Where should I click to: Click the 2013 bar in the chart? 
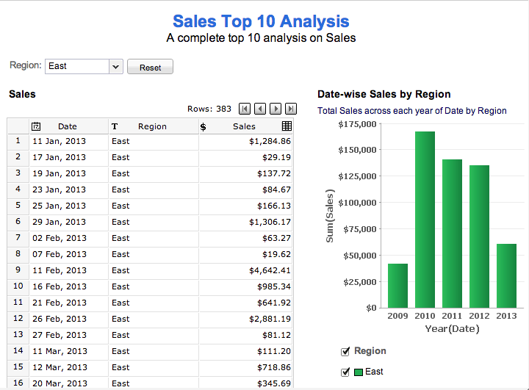(506, 276)
